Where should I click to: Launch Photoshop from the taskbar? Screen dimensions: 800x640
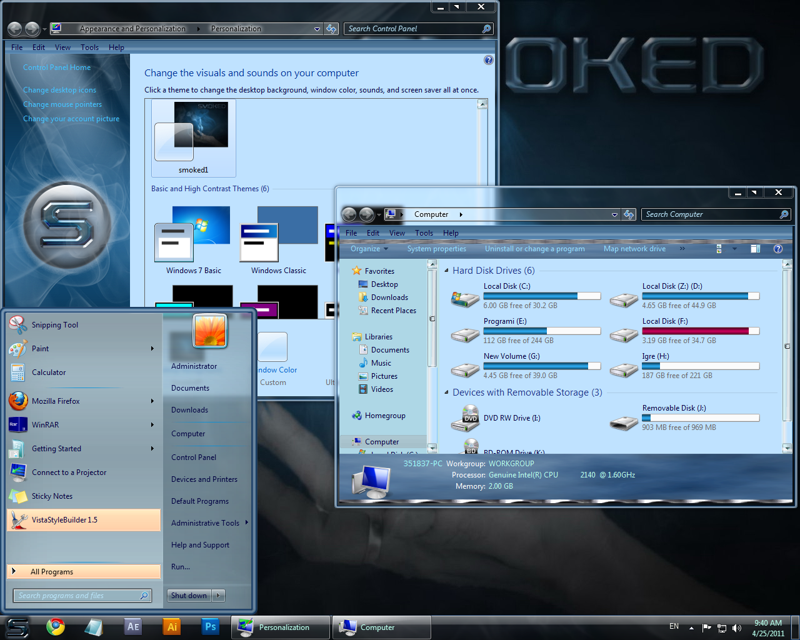[x=211, y=626]
